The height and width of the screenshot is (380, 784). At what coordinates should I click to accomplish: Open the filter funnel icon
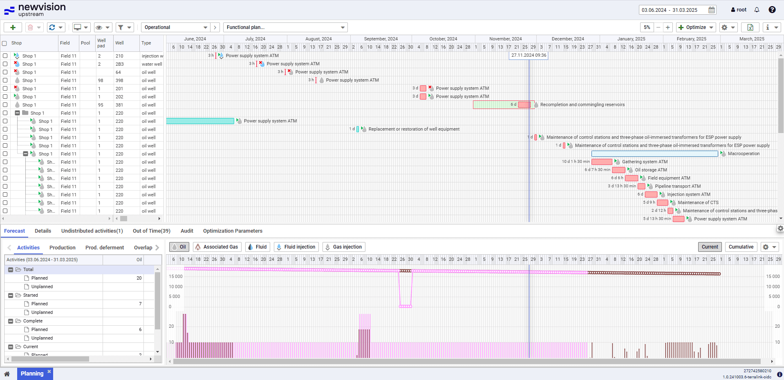click(x=121, y=27)
